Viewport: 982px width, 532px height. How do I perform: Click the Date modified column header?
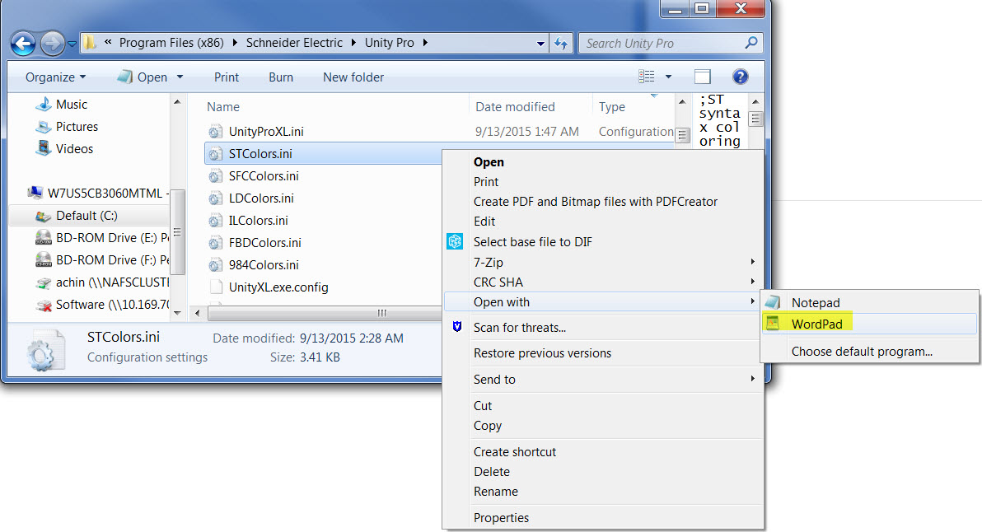coord(515,107)
